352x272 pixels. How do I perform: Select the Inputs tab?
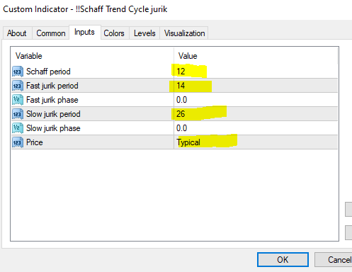(84, 32)
